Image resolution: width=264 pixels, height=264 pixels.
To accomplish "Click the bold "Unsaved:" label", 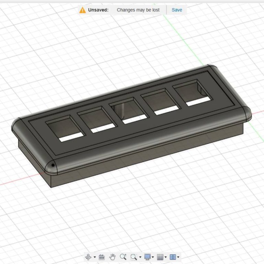I will (98, 10).
